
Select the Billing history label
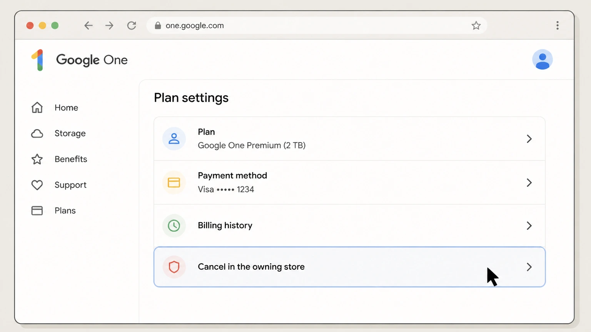(225, 226)
